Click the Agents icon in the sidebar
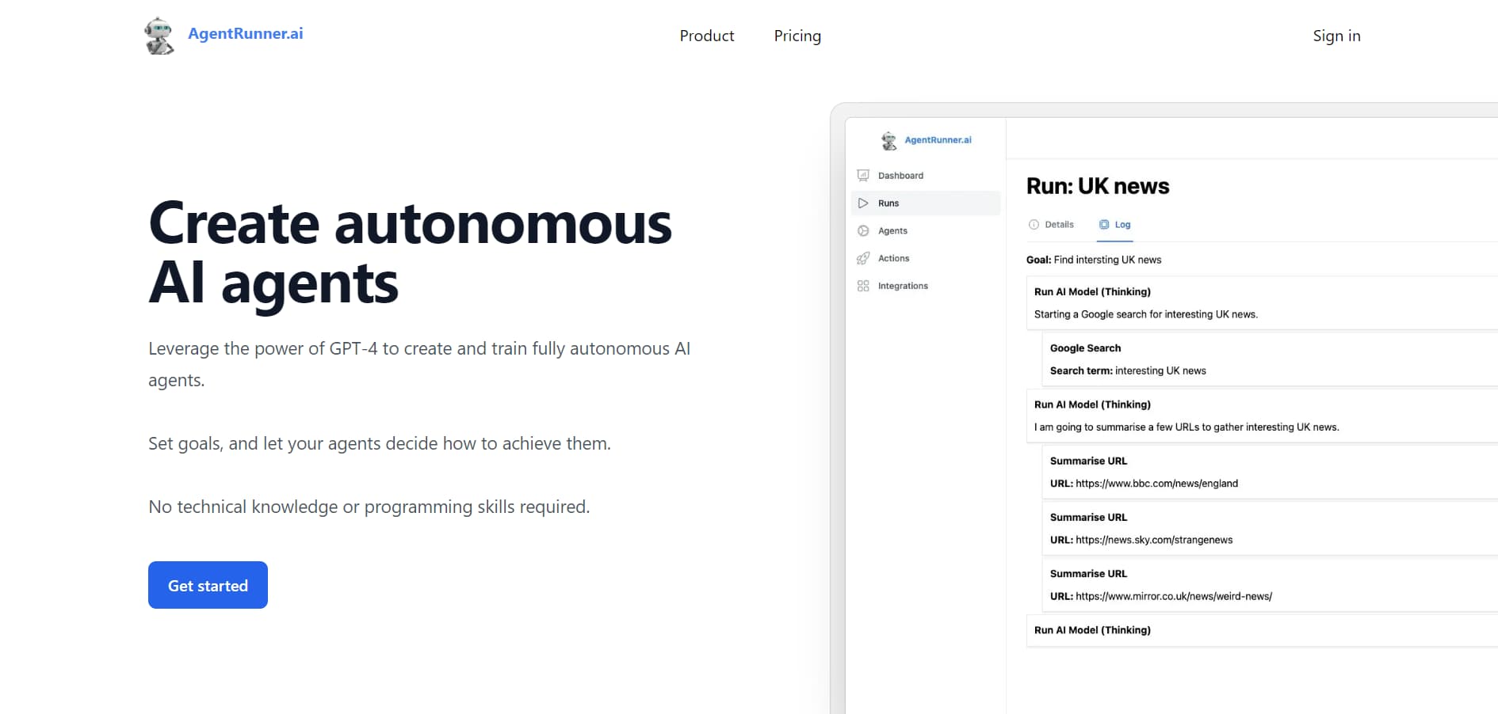 click(863, 231)
